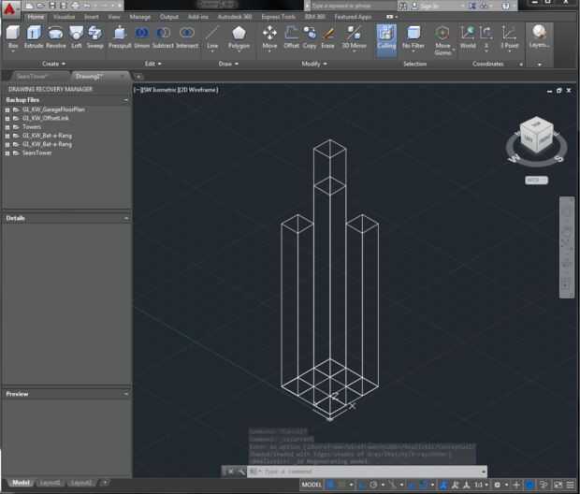Screen dimensions: 580x494
Task: Expand the G1_KW_GarageFloorPlan backup entry
Action: pos(7,109)
